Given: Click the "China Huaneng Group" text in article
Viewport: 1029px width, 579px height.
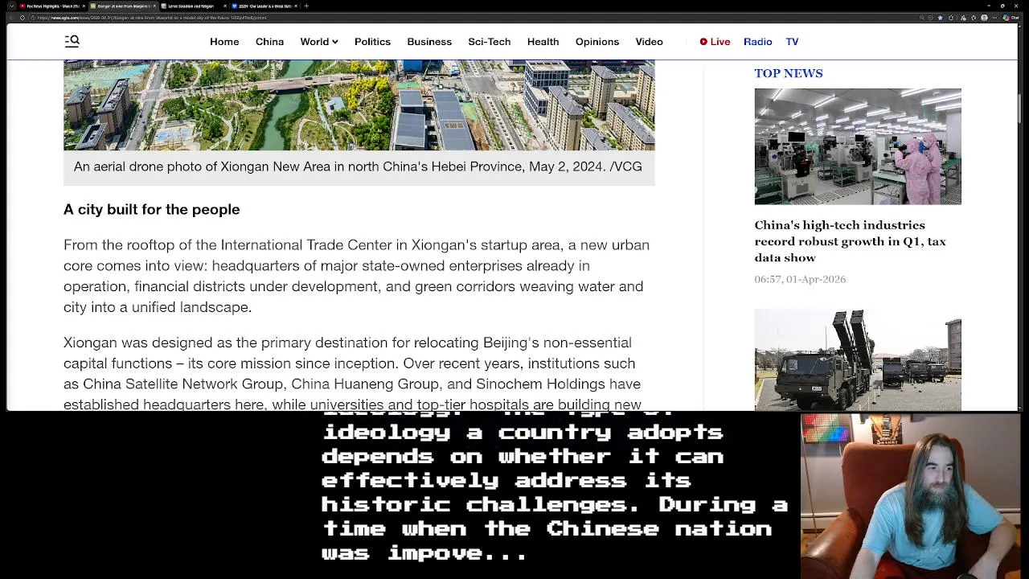Looking at the screenshot, I should click(x=365, y=384).
